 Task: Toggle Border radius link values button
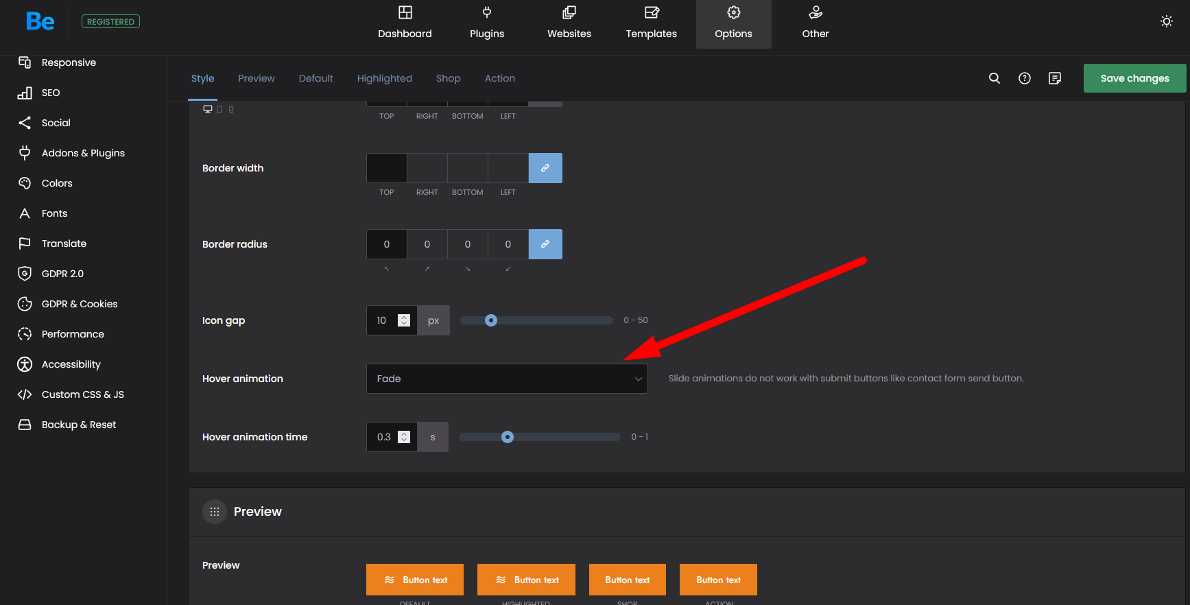(545, 244)
